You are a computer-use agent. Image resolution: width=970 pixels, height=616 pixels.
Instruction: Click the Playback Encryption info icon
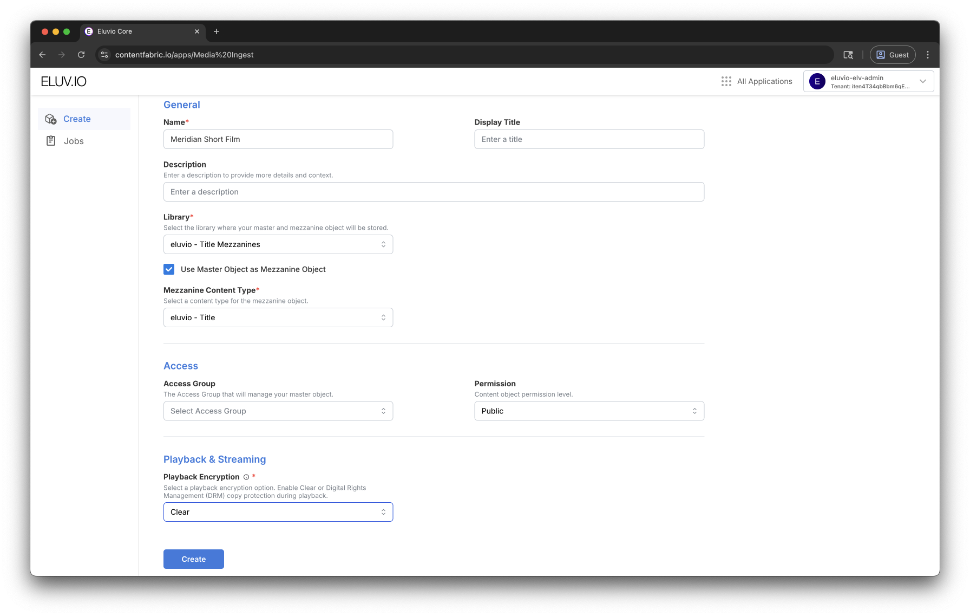point(246,477)
